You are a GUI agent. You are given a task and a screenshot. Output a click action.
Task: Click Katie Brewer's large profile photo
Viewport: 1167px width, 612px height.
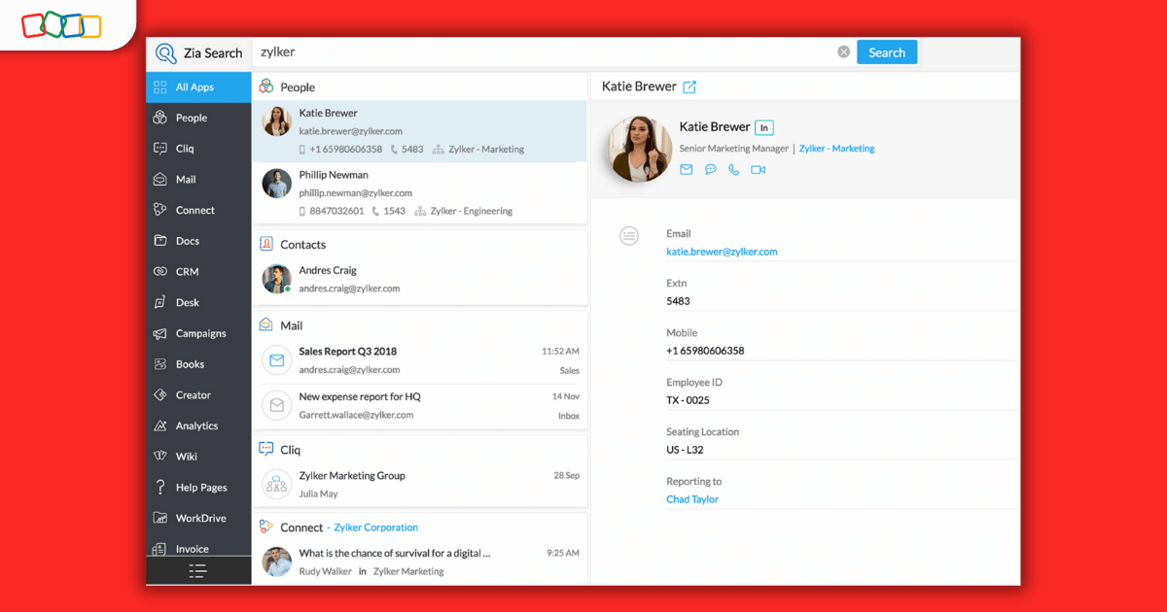pos(640,149)
